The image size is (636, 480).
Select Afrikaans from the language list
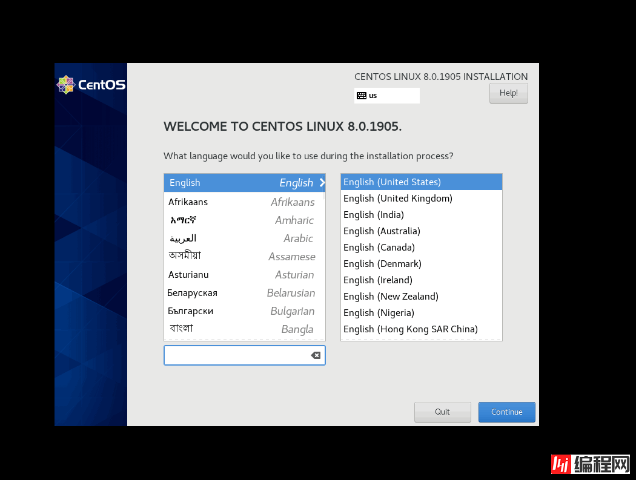click(x=242, y=202)
